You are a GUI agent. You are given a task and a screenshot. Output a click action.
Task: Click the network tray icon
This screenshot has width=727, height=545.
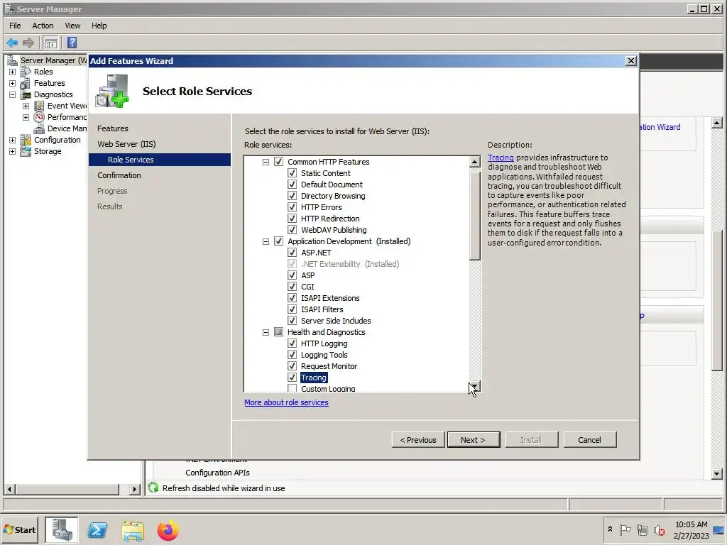coord(642,529)
